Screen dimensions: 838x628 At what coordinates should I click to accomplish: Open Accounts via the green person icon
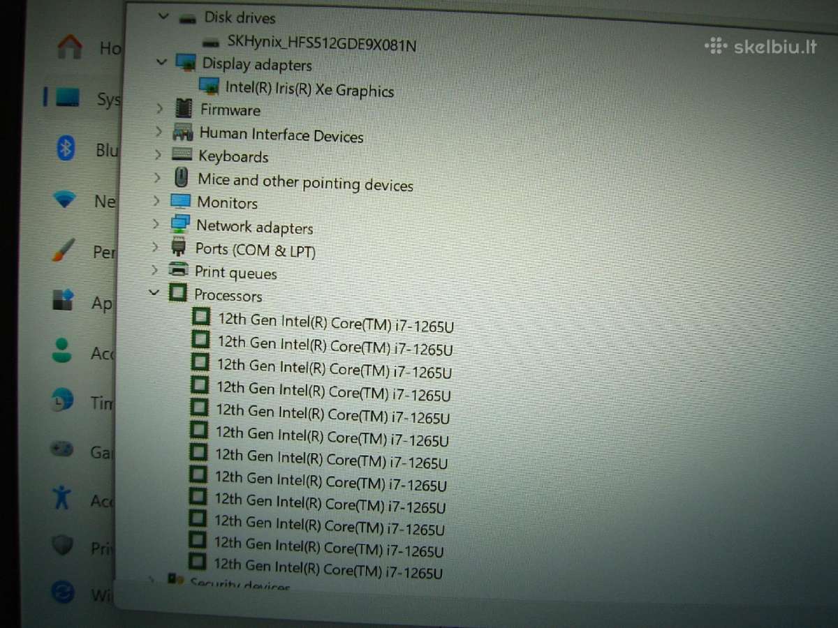pos(62,350)
